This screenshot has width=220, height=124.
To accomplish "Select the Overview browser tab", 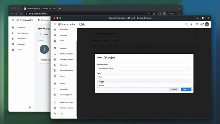I will tap(39, 9).
